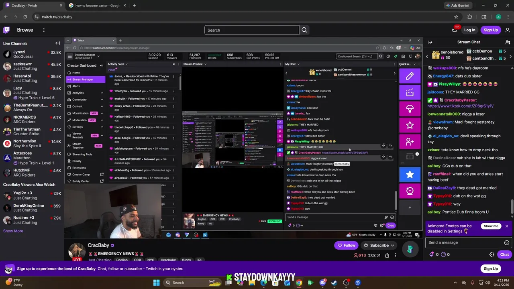Open Discord from the taskbar
Image resolution: width=514 pixels, height=289 pixels.
click(x=322, y=283)
